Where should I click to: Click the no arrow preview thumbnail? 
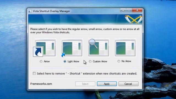(x=125, y=48)
